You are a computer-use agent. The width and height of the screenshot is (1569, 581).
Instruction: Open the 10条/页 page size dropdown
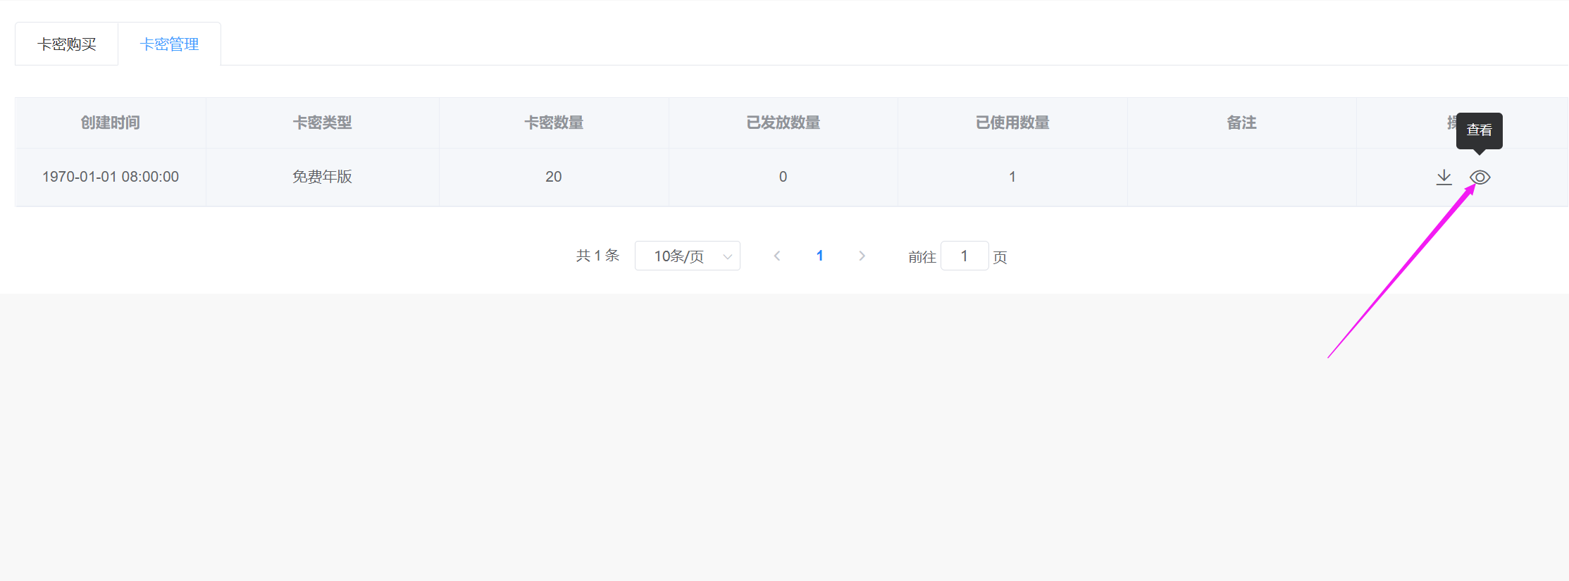click(688, 256)
